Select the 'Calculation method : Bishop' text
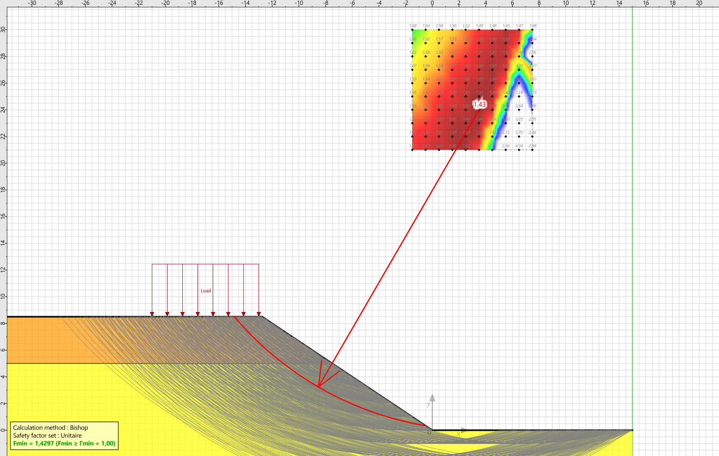This screenshot has height=456, width=719. [x=51, y=428]
